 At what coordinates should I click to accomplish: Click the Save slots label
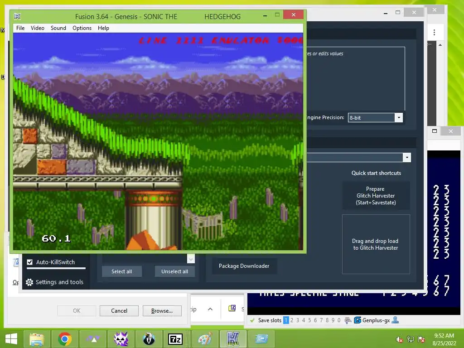270,320
